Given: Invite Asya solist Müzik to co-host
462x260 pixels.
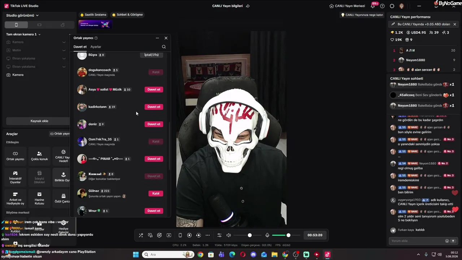Looking at the screenshot, I should (154, 90).
